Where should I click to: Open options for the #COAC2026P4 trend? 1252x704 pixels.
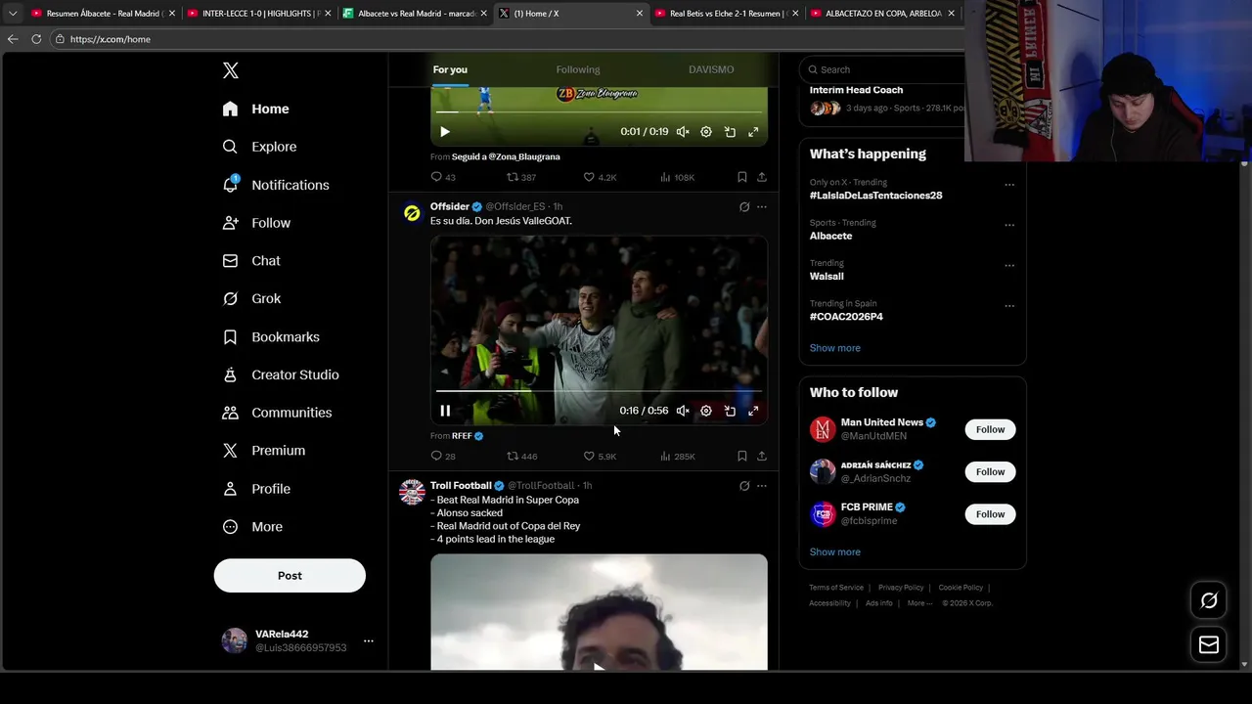pos(1009,305)
